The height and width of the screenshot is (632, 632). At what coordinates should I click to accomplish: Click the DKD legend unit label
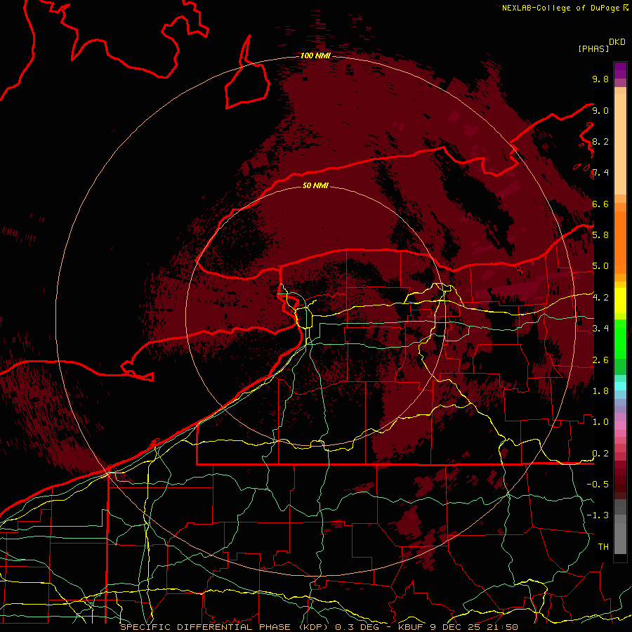(617, 42)
